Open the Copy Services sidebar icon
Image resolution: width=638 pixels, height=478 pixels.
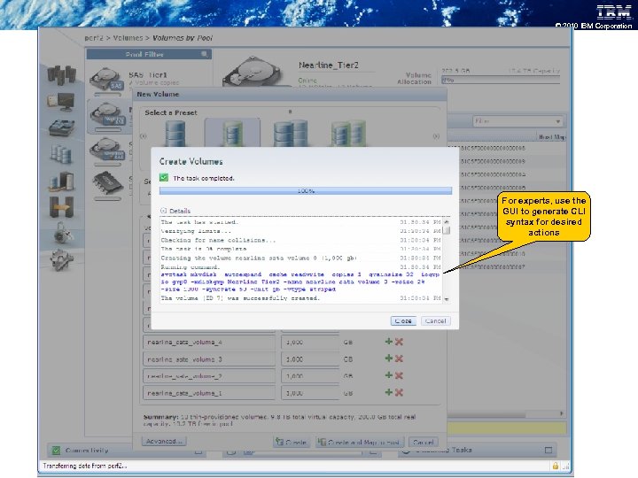[x=61, y=207]
